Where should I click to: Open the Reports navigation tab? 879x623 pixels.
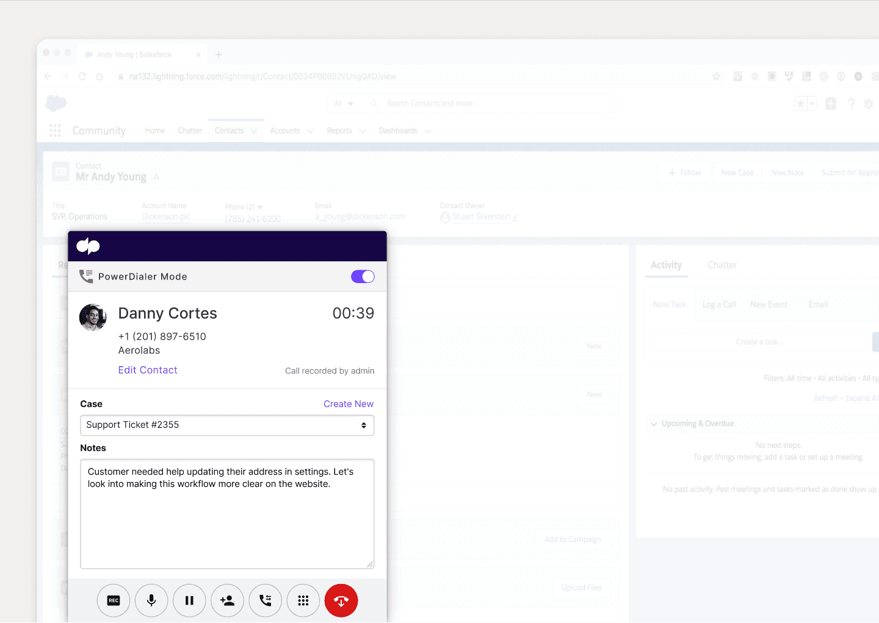tap(340, 130)
